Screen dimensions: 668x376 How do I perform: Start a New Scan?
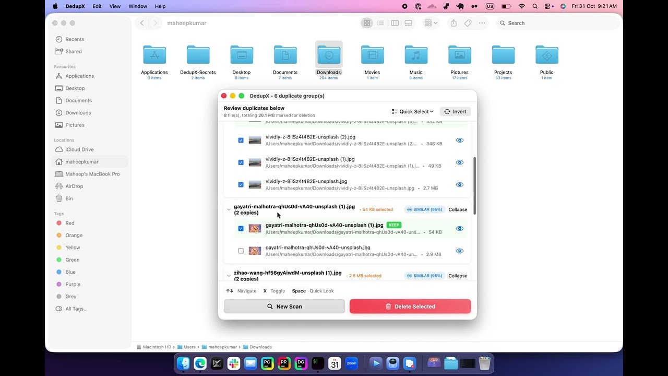coord(284,307)
